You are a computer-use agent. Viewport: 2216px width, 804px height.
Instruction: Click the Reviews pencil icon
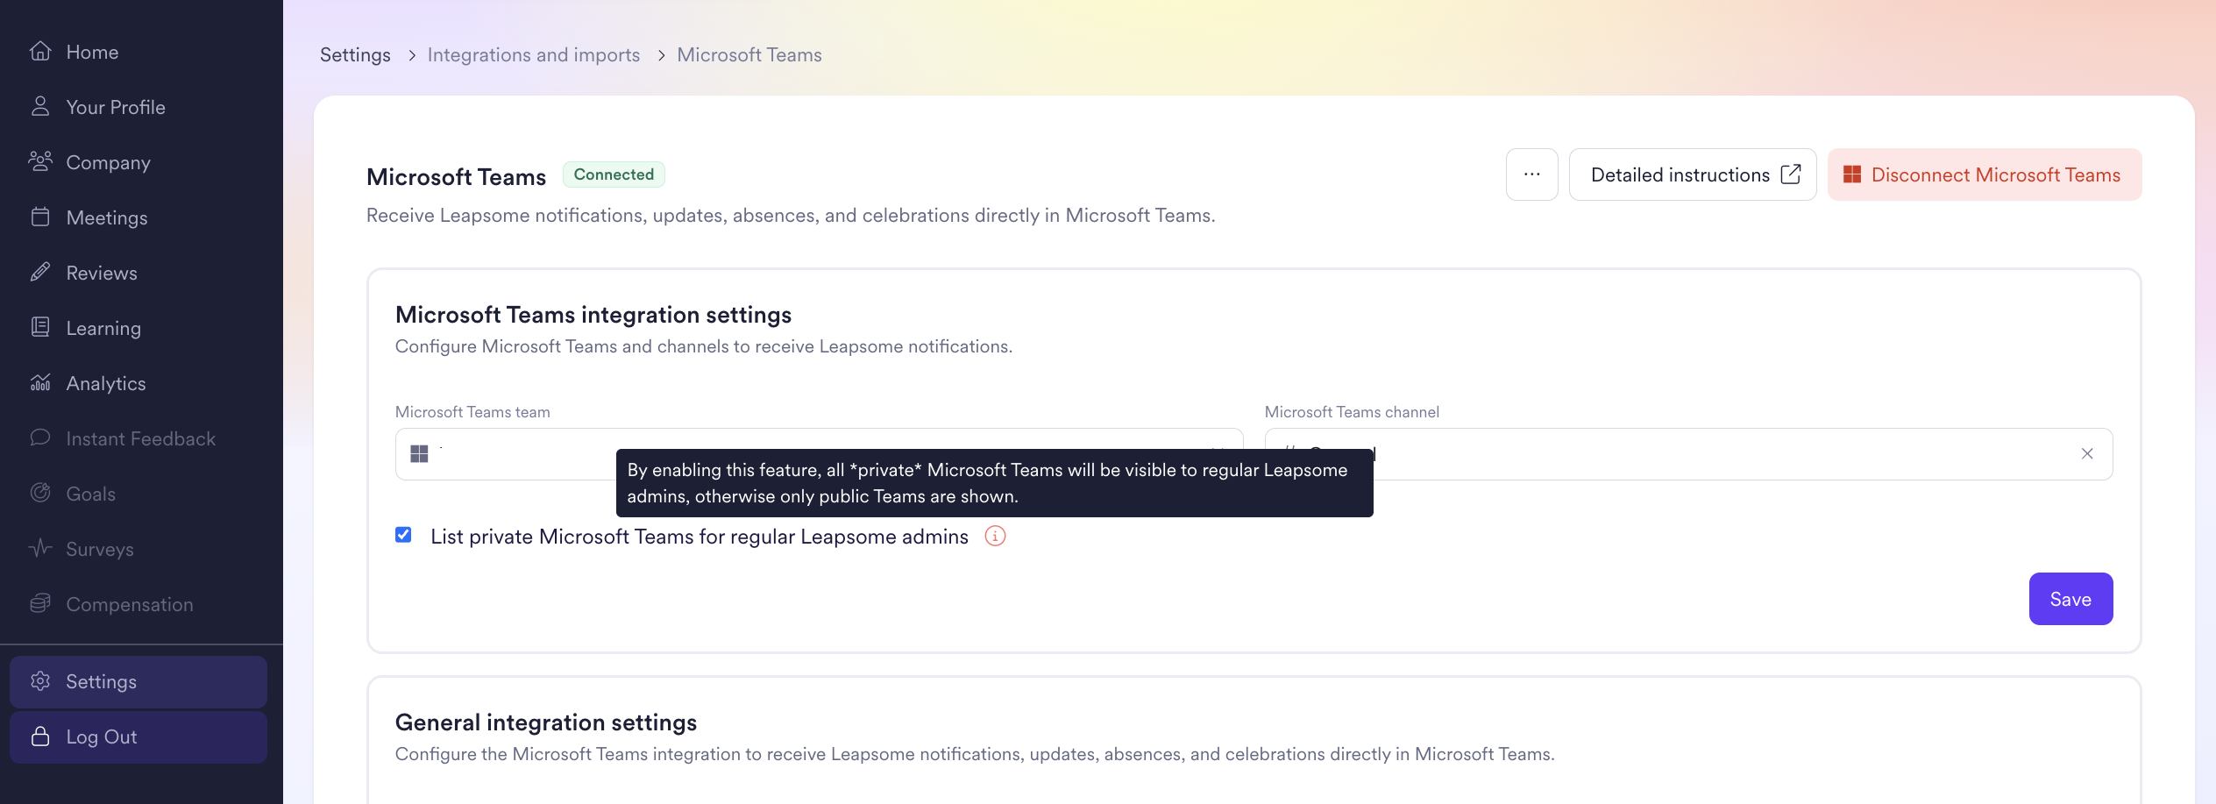tap(40, 273)
